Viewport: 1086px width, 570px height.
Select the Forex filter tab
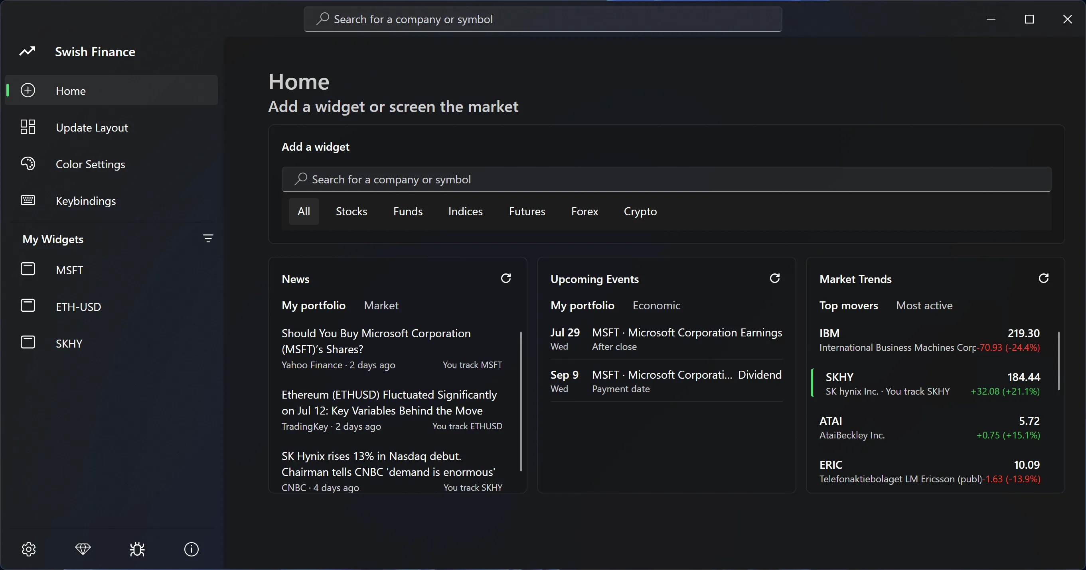click(x=584, y=211)
